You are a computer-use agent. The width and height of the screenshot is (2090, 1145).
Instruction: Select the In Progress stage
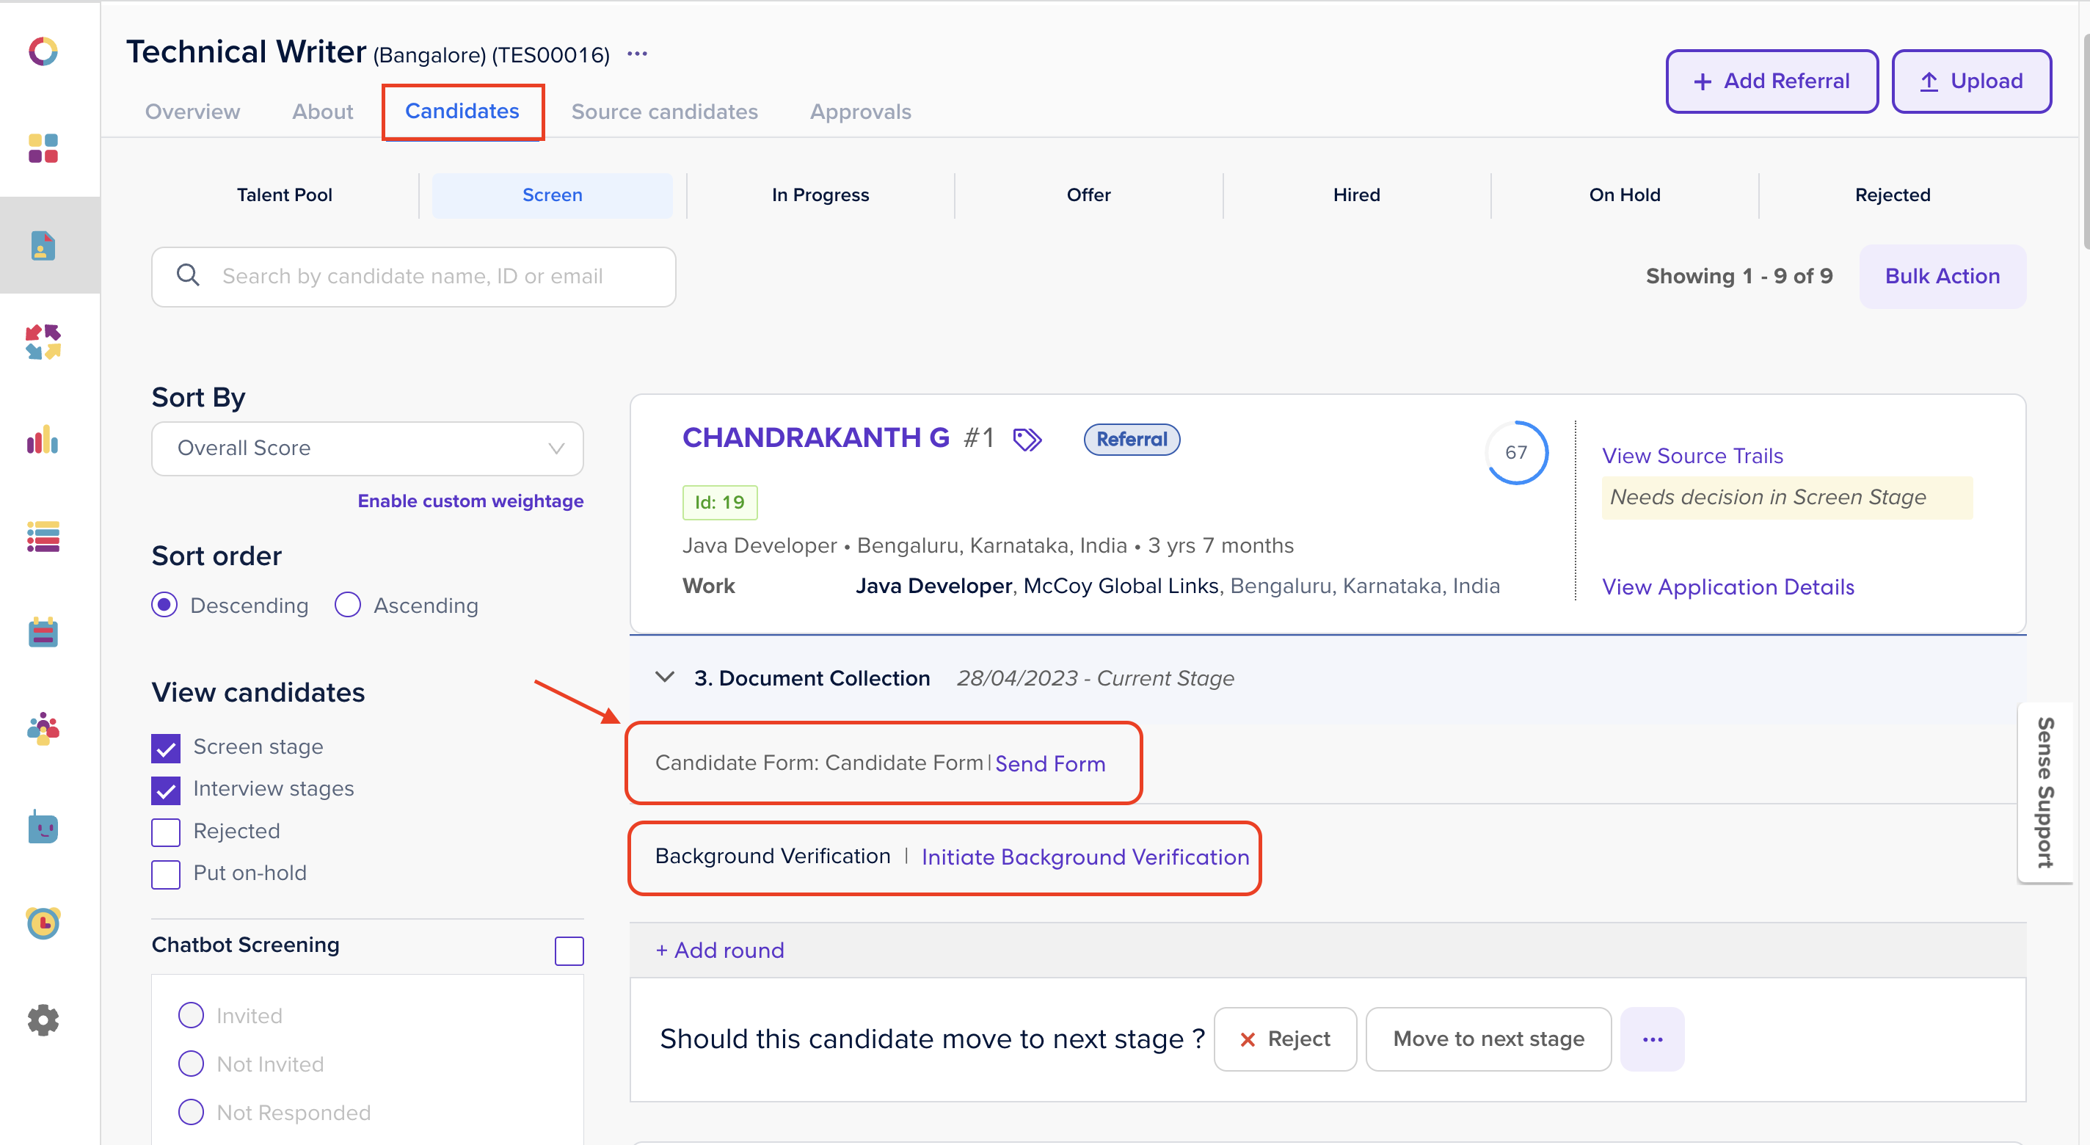pos(820,195)
